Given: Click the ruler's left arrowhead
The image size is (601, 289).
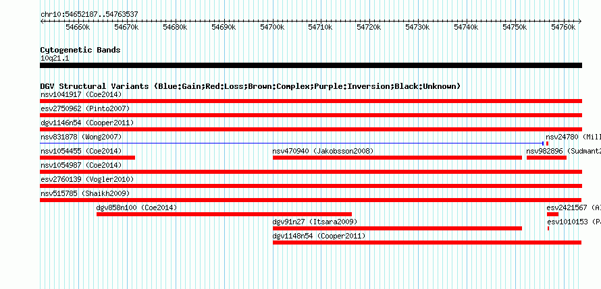Looking at the screenshot, I should (42, 21).
